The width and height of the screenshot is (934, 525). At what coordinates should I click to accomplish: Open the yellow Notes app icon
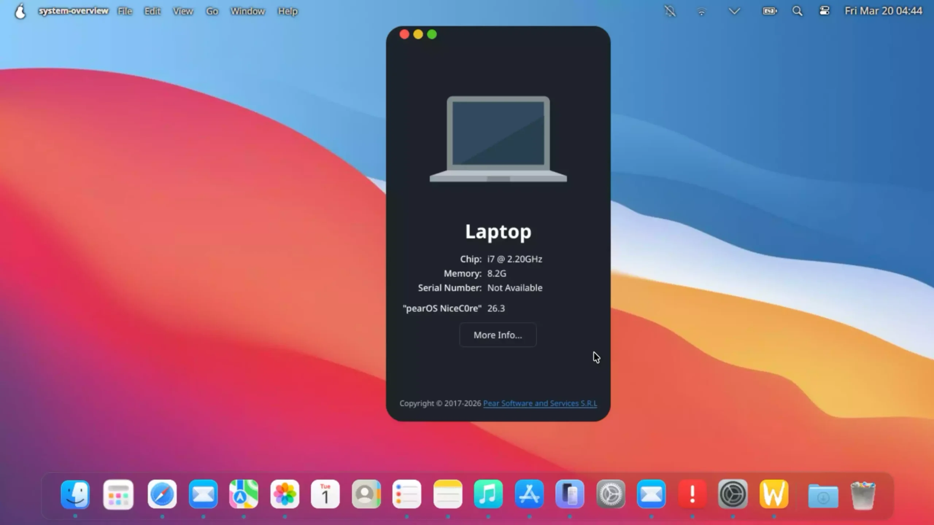448,494
